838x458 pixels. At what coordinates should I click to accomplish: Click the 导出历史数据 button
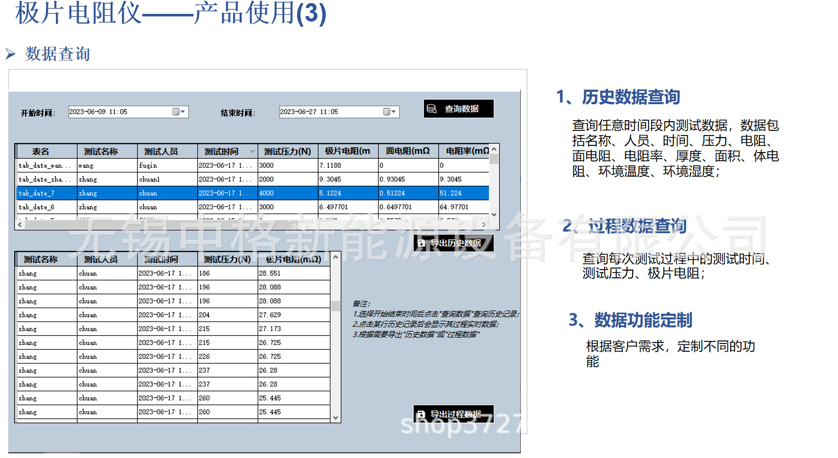[x=454, y=243]
